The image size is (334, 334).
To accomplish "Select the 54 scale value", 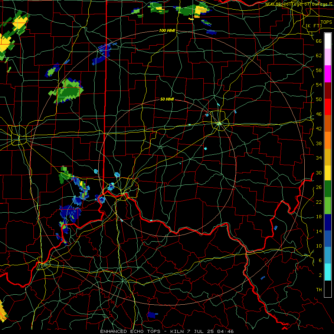I will 319,85.
